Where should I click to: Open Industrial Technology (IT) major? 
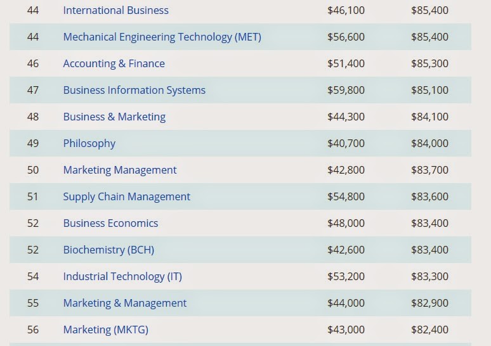(122, 276)
